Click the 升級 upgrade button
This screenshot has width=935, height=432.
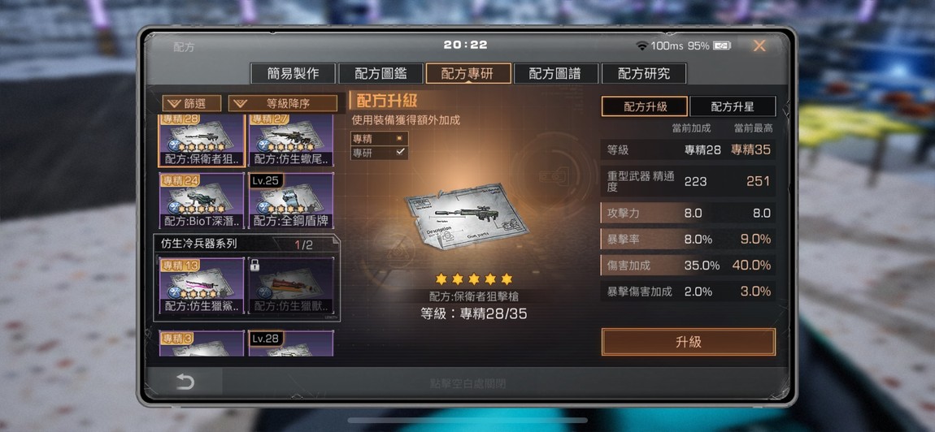point(689,342)
